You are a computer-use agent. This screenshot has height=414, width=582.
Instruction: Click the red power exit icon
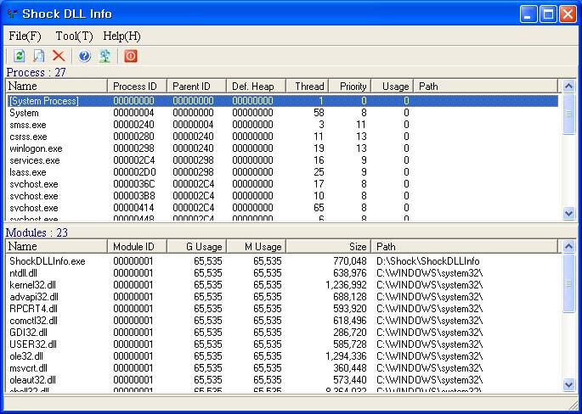(x=131, y=56)
